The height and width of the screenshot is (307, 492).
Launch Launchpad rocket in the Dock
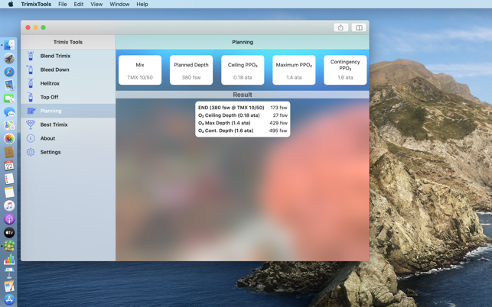(9, 58)
